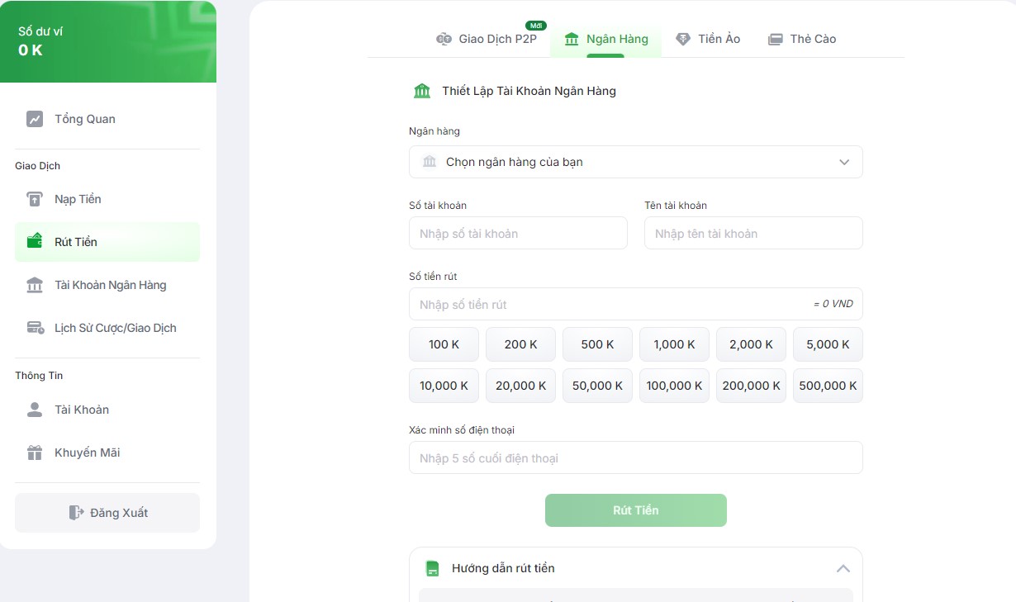Screen dimensions: 1016x602
Task: Click the Nạp Tiền deposit icon
Action: point(35,199)
